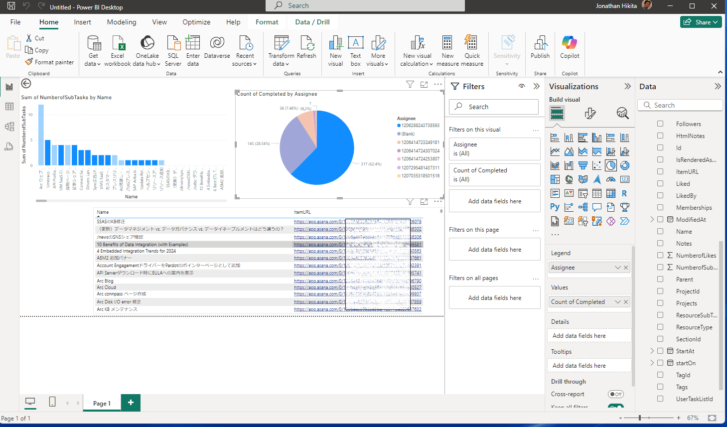Select the Donut chart visual
This screenshot has width=727, height=427.
point(625,165)
